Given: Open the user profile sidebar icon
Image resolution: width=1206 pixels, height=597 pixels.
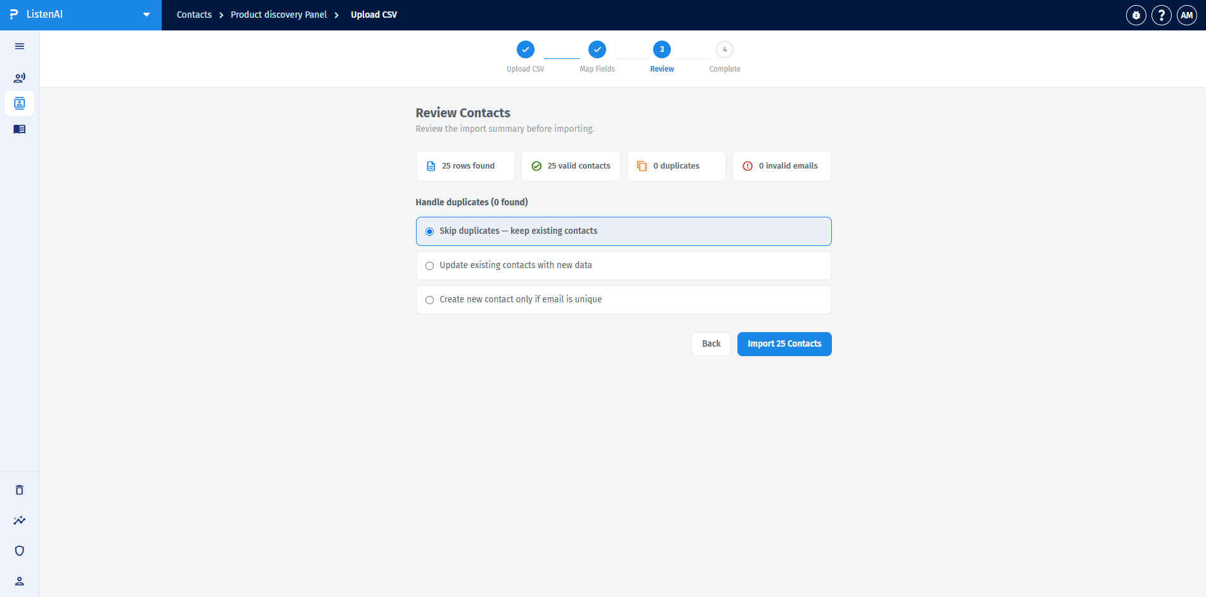Looking at the screenshot, I should click(20, 581).
